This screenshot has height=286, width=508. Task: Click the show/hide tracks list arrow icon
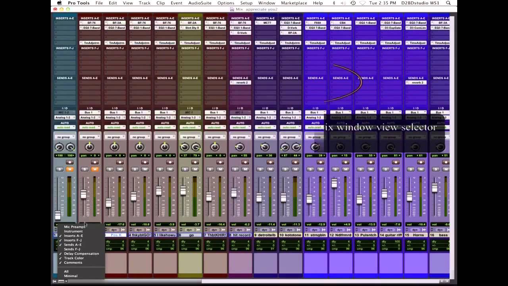(55, 281)
